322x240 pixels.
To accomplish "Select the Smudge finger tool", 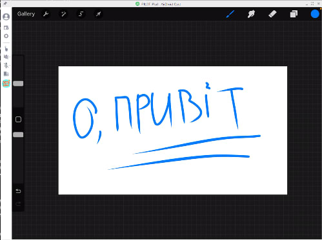I will pyautogui.click(x=251, y=14).
